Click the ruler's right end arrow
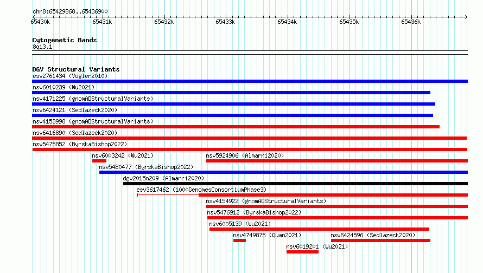 pyautogui.click(x=466, y=17)
